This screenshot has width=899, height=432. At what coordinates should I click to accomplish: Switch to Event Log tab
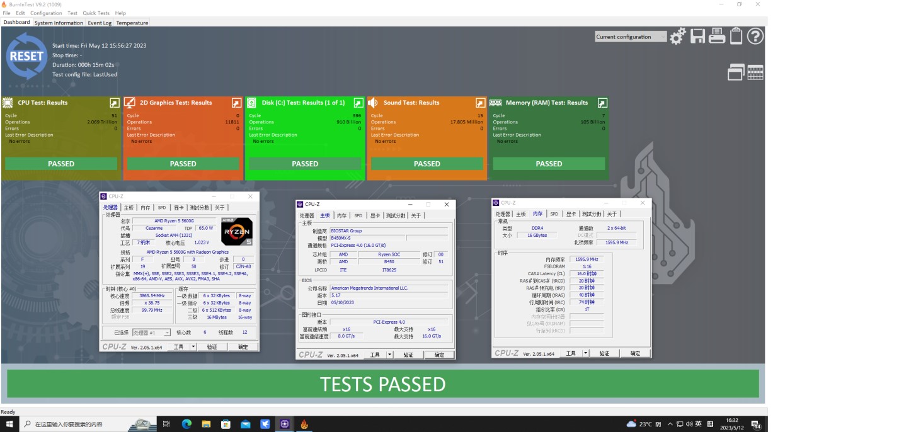100,23
